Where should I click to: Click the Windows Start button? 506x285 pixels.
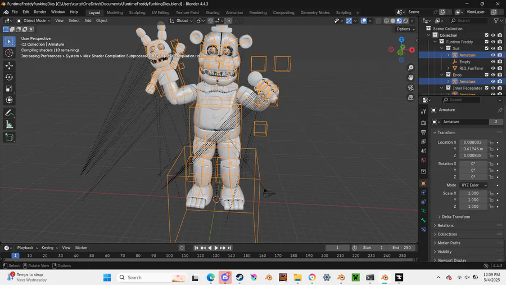tap(107, 278)
